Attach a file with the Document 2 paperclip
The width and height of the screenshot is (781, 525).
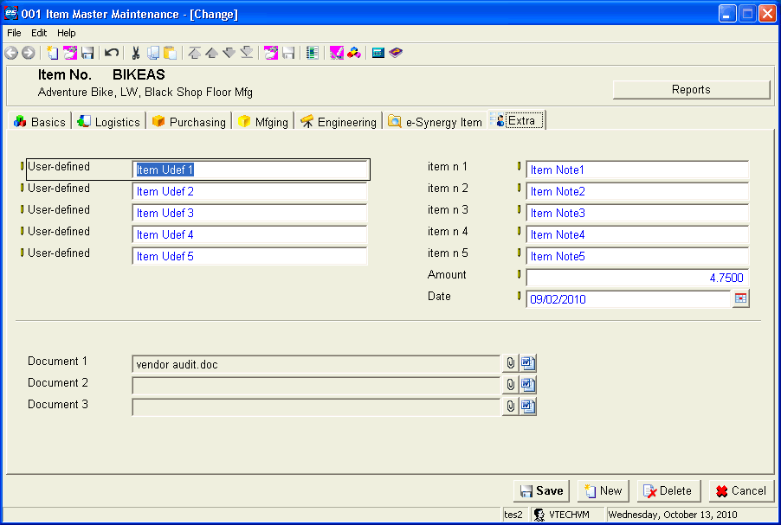point(511,385)
